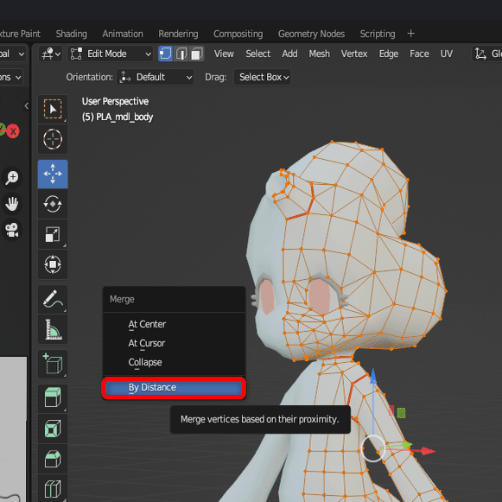Viewport: 502px width, 502px height.
Task: Activate the Cursor tool
Action: pos(53,139)
